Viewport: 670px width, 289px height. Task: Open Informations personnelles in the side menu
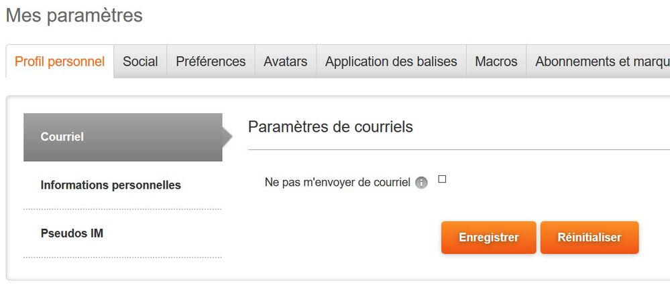(x=111, y=185)
